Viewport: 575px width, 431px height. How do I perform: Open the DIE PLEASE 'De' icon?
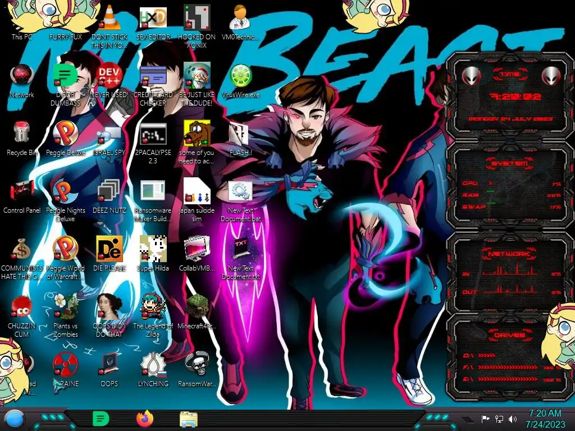tap(109, 249)
